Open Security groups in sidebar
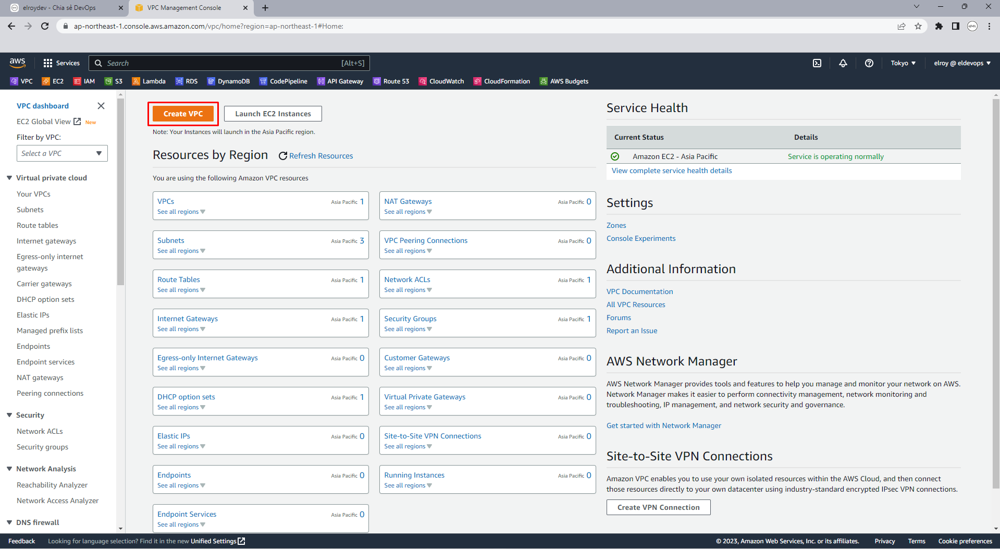 point(42,447)
